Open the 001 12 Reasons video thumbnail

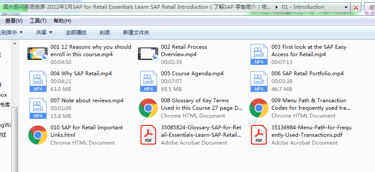click(x=37, y=54)
